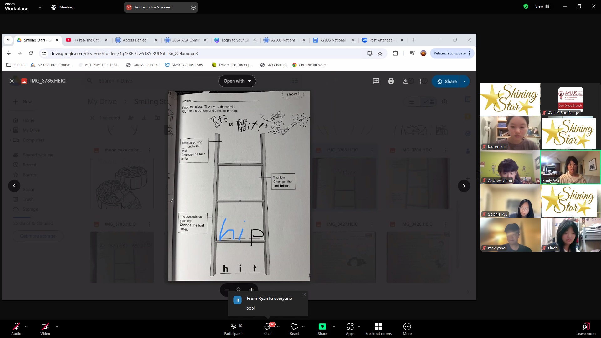Check the green encryption shield icon

[x=526, y=6]
